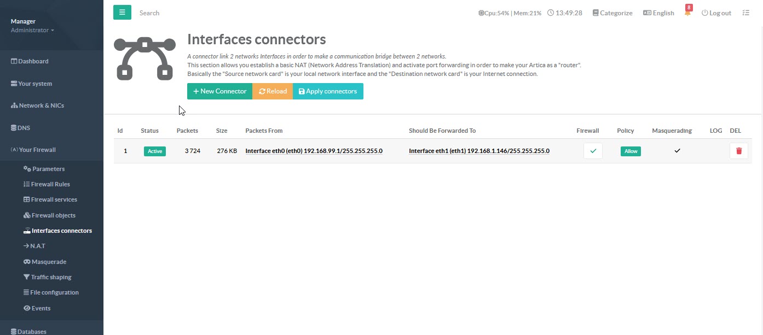Click the New Connector button
The width and height of the screenshot is (763, 335).
(219, 91)
